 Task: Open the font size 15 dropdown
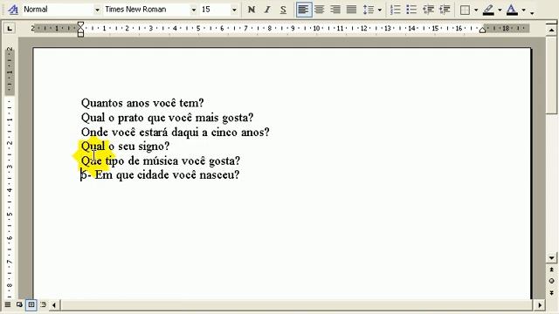234,10
